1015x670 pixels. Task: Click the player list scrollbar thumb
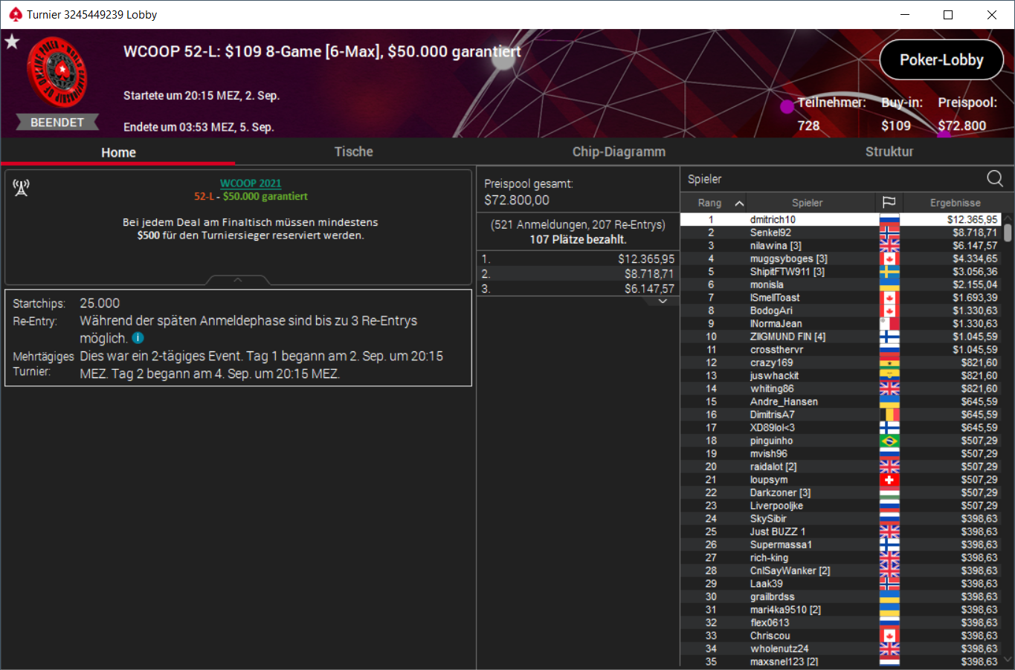click(x=1008, y=232)
